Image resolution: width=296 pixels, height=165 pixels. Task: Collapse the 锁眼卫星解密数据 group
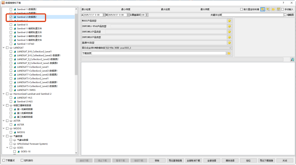click(x=4, y=105)
